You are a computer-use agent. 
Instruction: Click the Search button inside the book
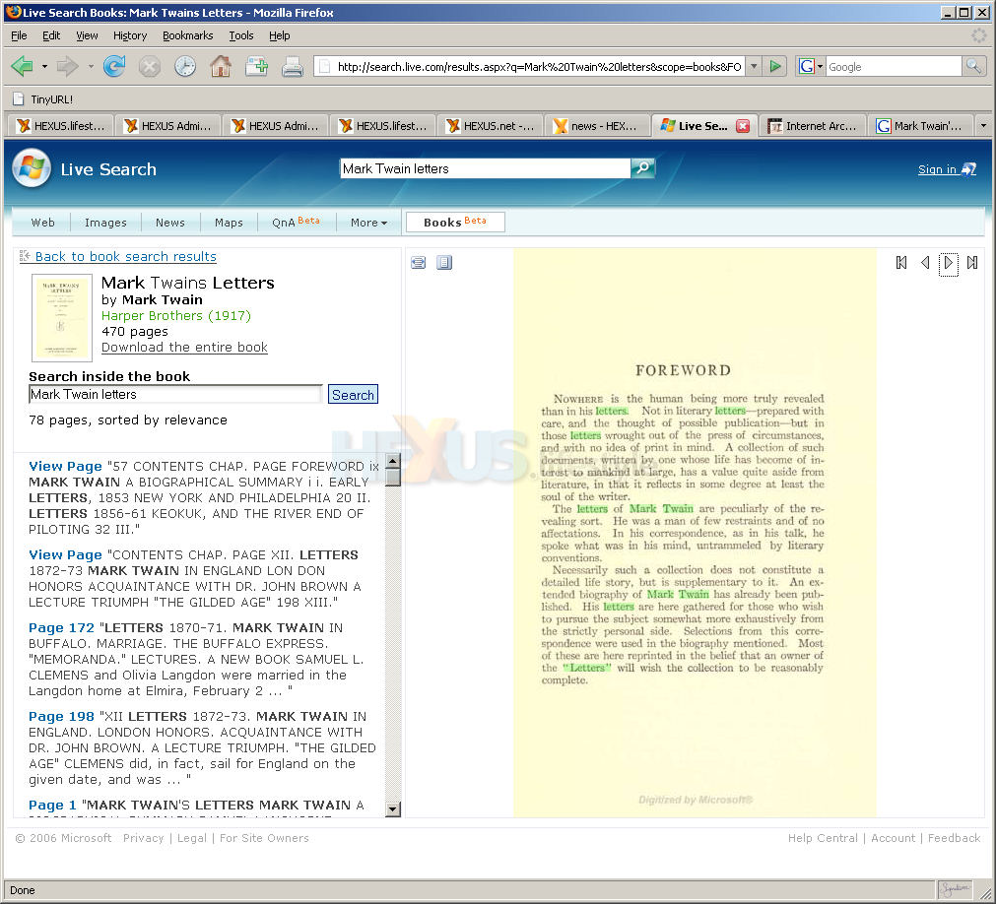pos(353,394)
